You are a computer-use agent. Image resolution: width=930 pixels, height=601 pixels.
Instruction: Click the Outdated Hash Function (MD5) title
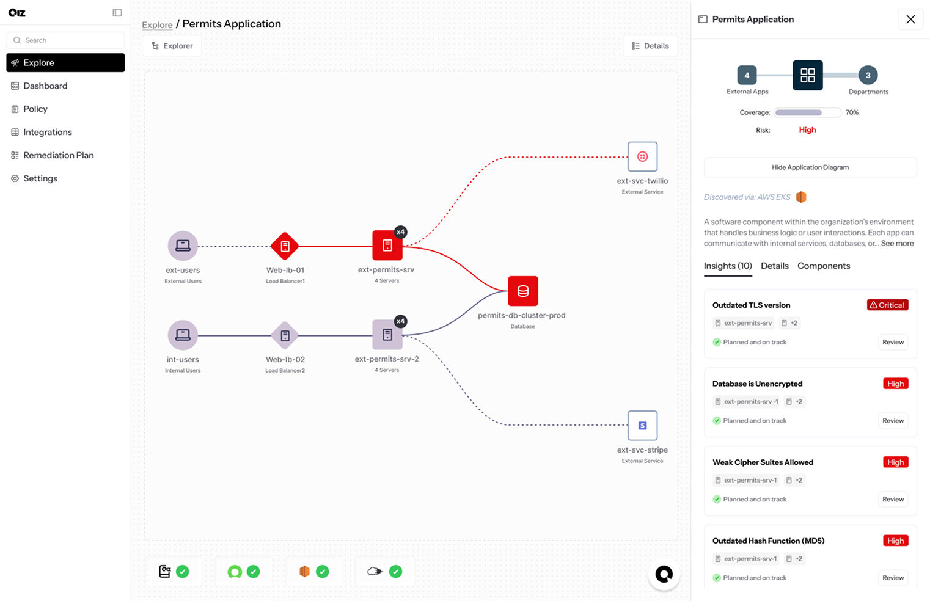pyautogui.click(x=768, y=541)
